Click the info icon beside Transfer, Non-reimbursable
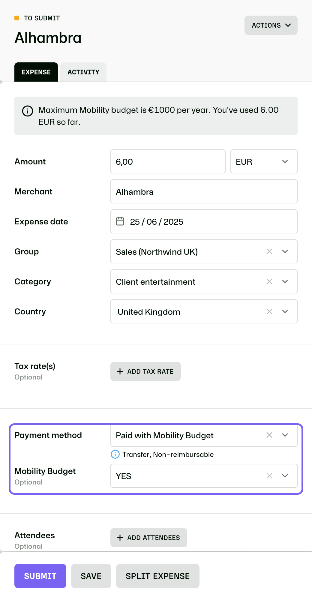 (x=115, y=454)
